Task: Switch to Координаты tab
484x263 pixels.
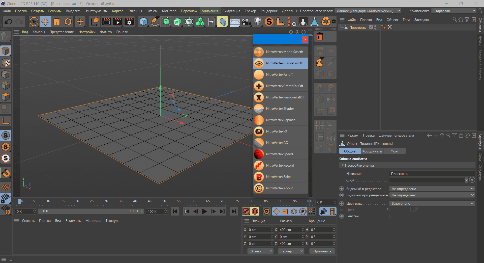Action: pyautogui.click(x=372, y=151)
